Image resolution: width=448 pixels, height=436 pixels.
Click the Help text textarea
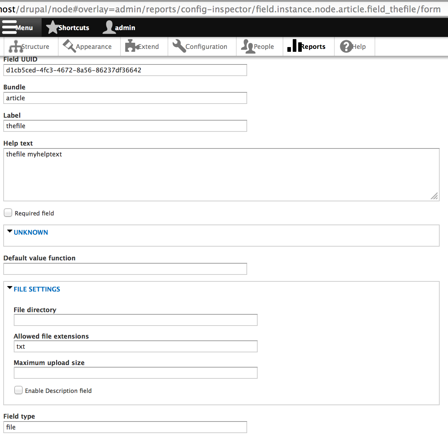point(221,175)
